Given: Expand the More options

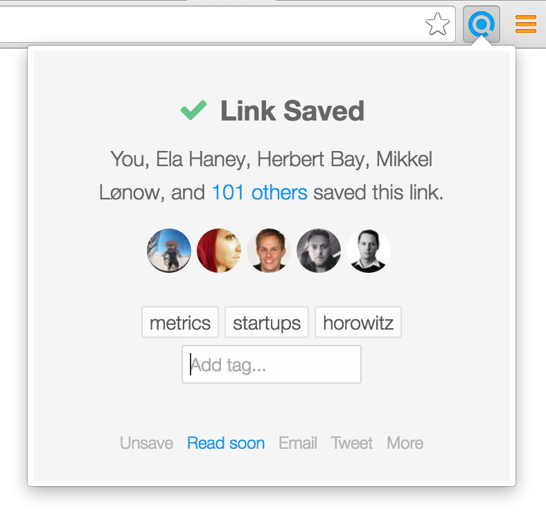Looking at the screenshot, I should 405,443.
